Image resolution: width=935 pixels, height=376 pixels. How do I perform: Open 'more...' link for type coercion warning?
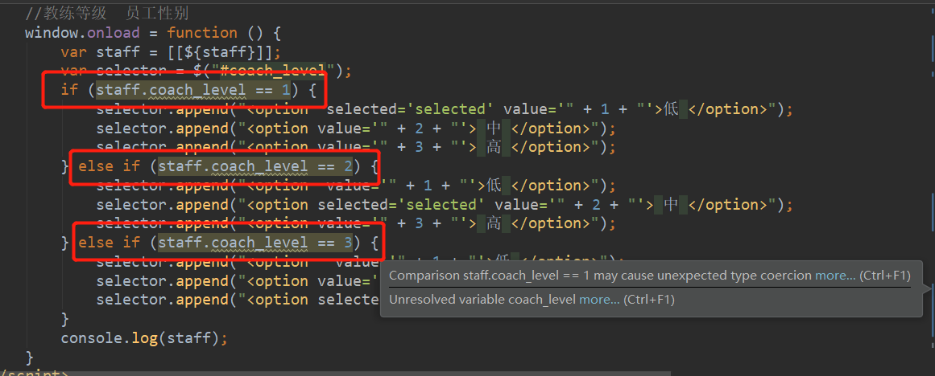pyautogui.click(x=835, y=276)
